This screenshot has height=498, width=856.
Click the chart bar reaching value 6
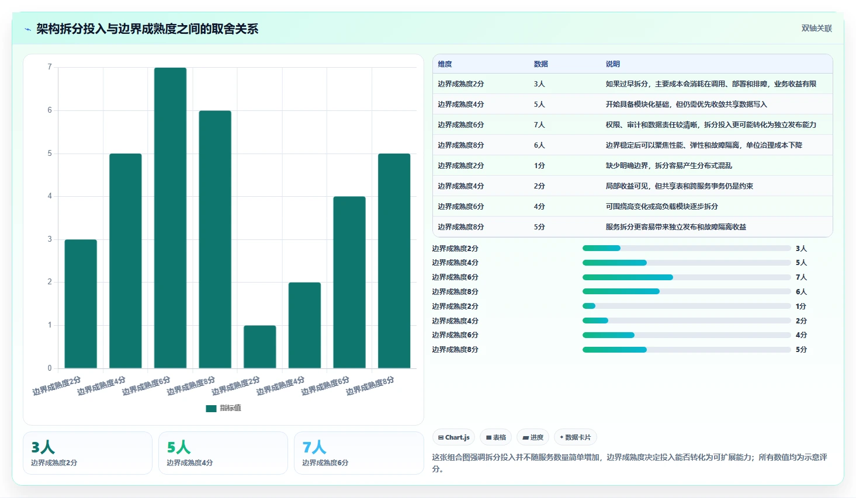tap(215, 239)
